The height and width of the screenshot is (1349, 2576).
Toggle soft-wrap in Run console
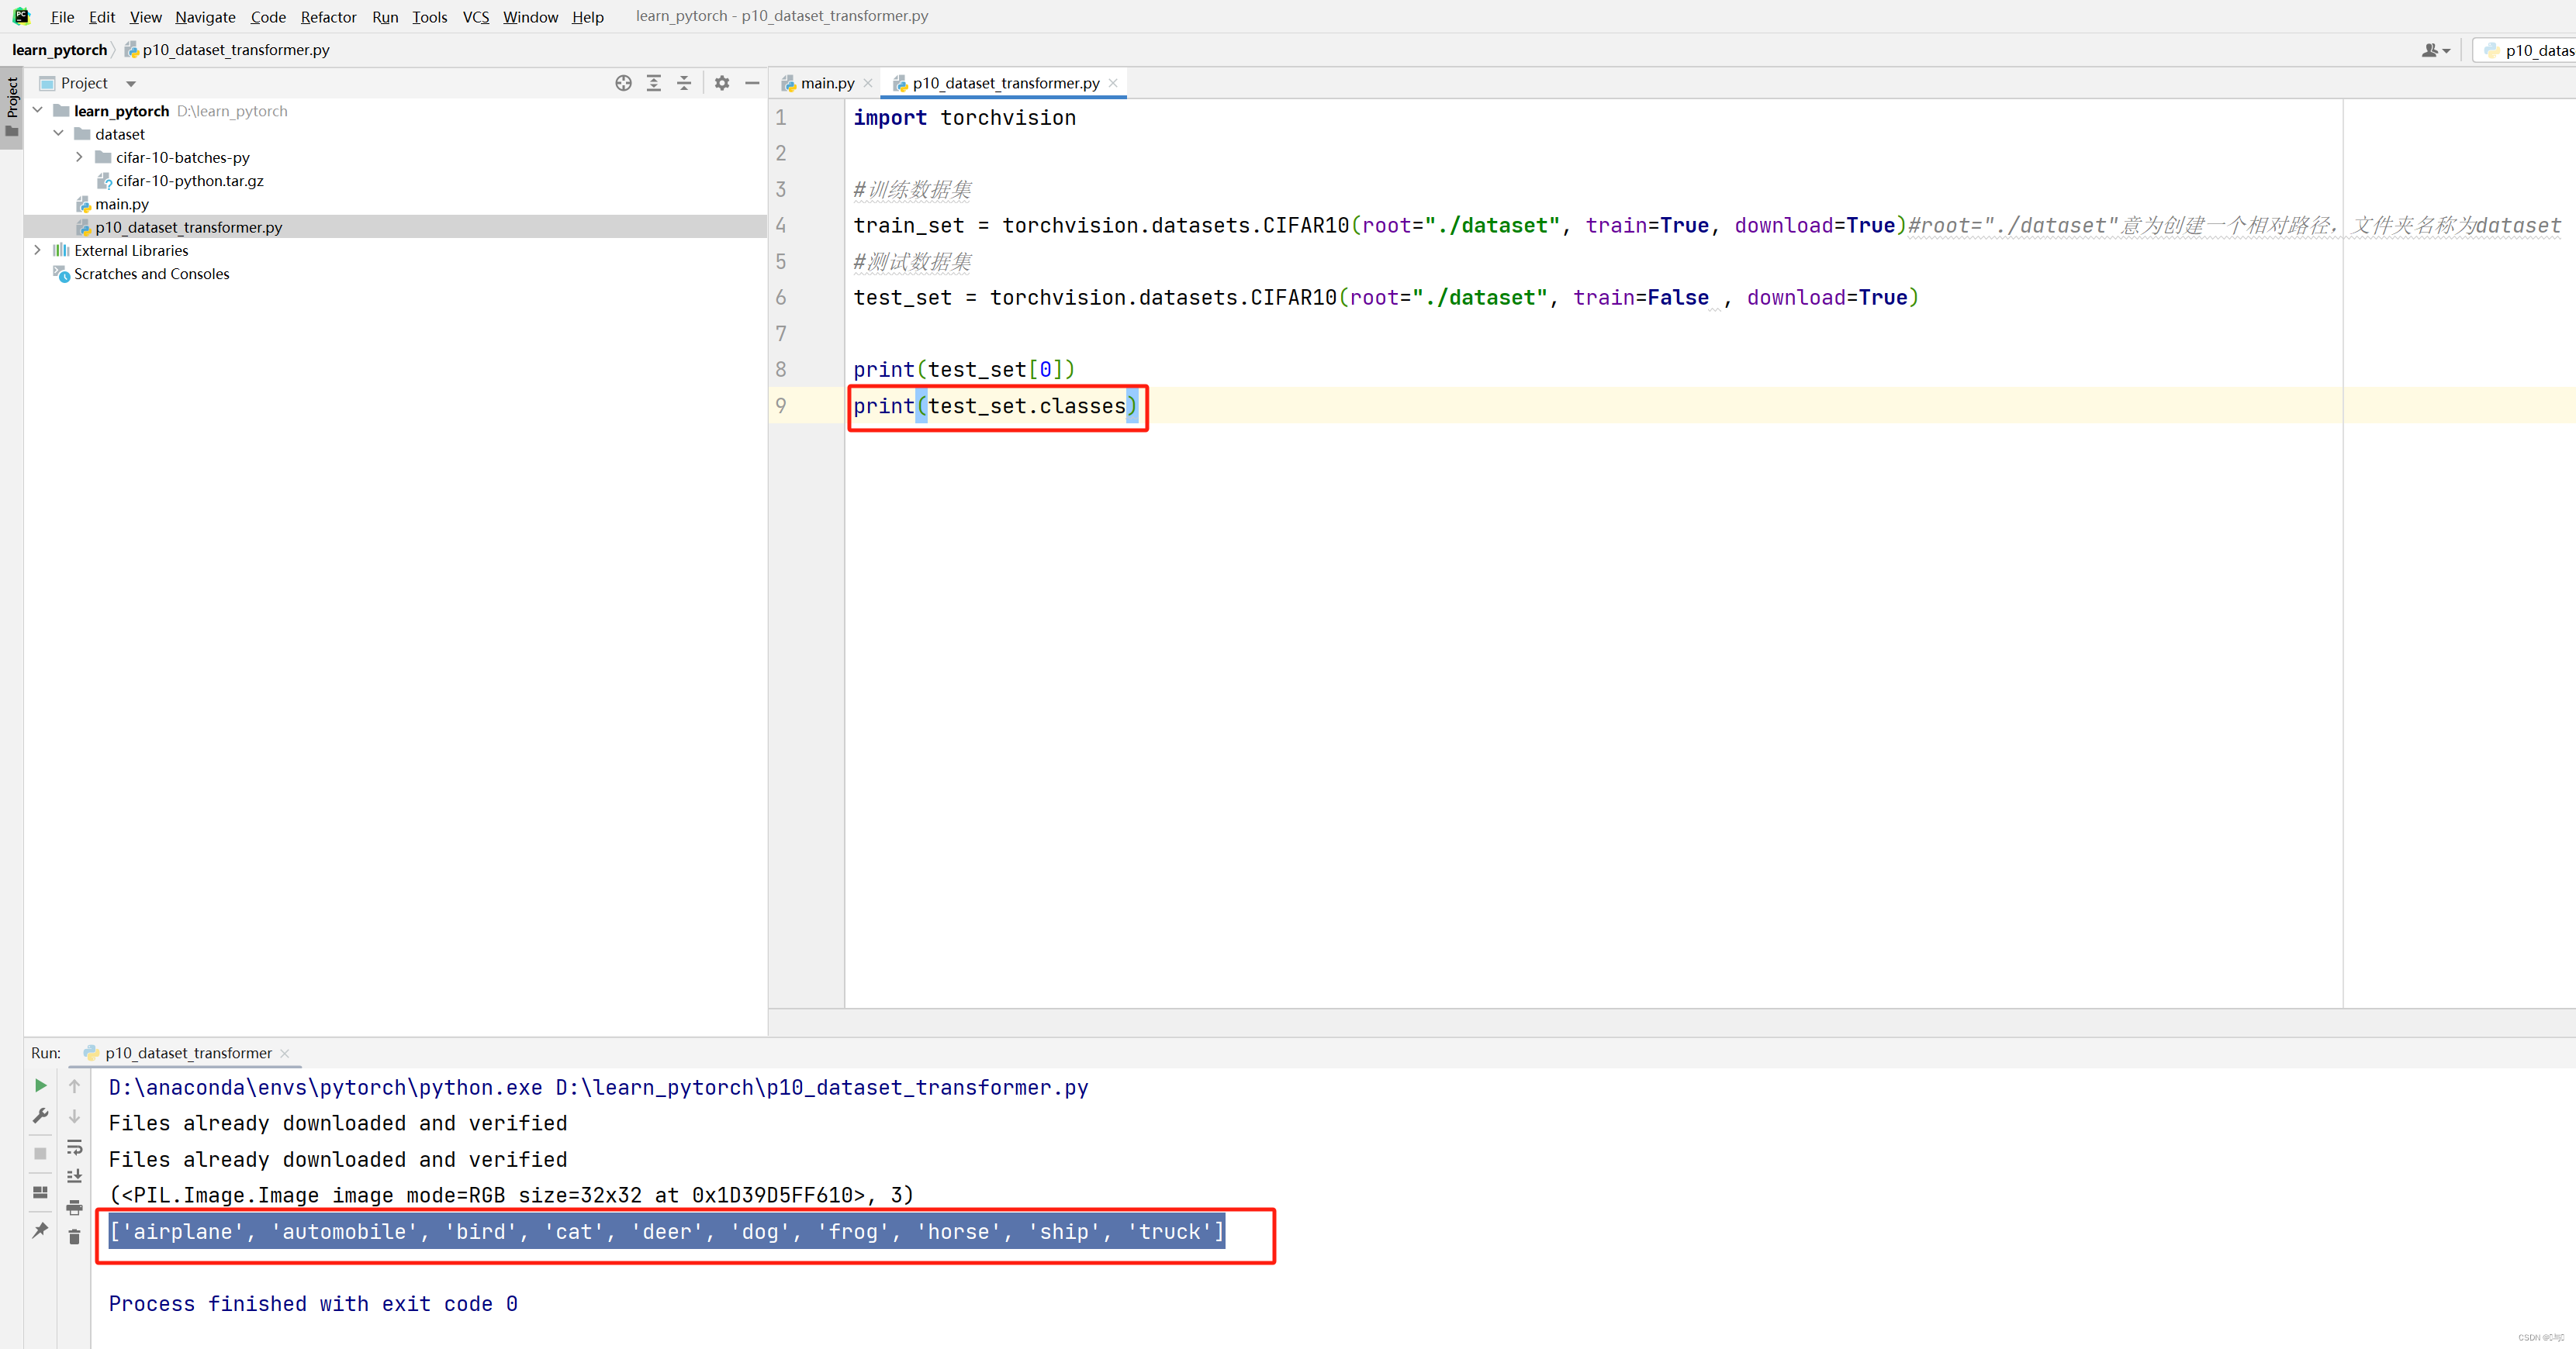click(74, 1146)
